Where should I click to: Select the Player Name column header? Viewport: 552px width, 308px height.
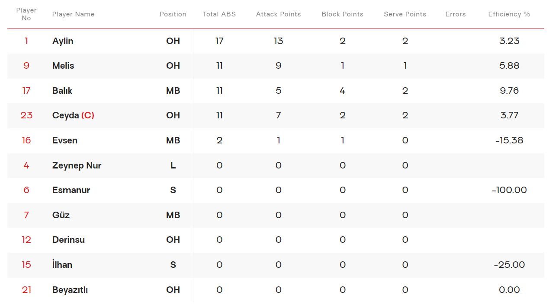coord(73,14)
